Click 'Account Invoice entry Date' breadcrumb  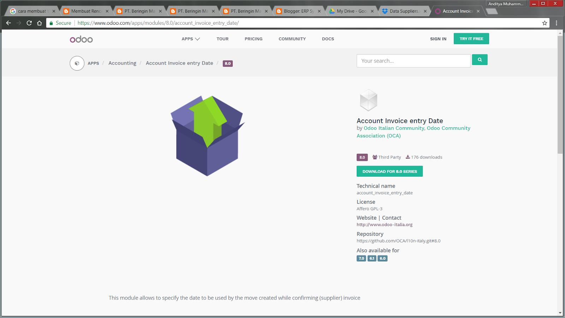pos(179,63)
